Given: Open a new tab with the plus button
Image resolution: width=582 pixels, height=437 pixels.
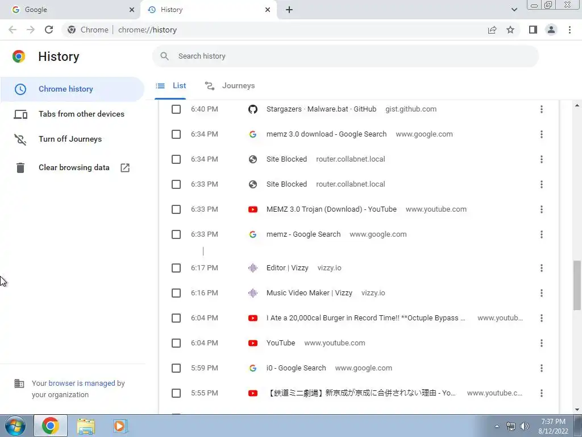Looking at the screenshot, I should click(289, 10).
